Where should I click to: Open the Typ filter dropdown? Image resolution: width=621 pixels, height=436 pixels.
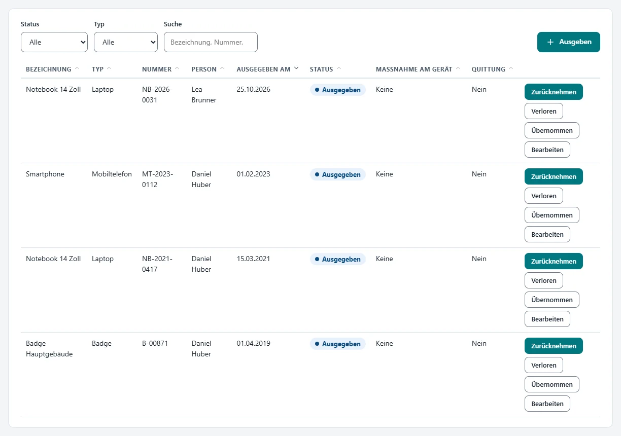tap(126, 42)
